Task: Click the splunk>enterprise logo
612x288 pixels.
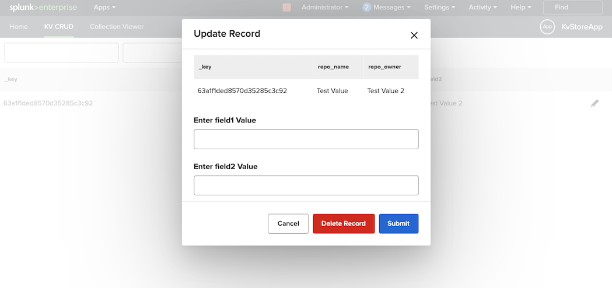Action: pyautogui.click(x=43, y=8)
